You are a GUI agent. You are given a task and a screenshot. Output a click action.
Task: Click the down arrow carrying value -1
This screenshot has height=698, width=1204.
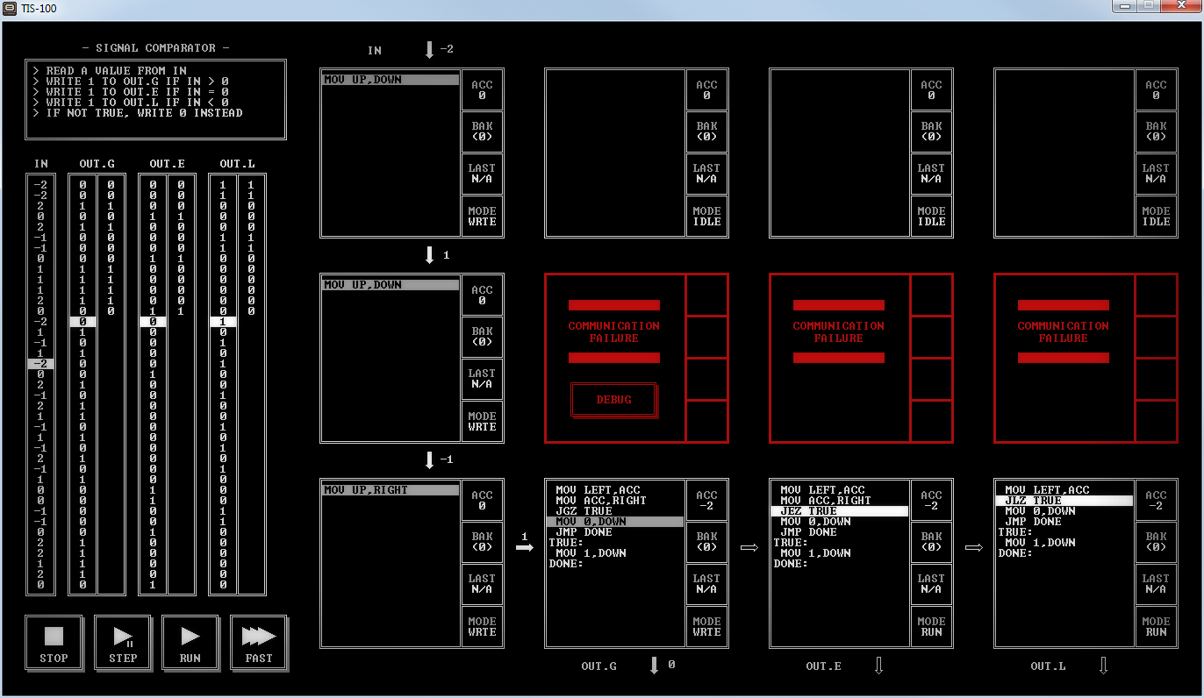[x=429, y=460]
